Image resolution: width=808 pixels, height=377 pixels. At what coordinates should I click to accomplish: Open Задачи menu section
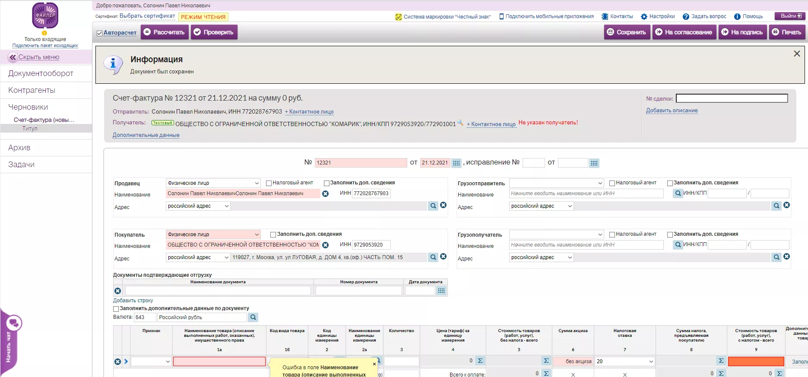[21, 165]
